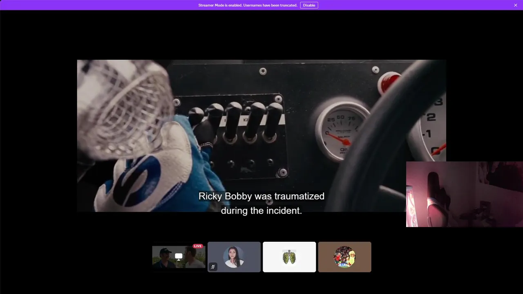Open the main movie stream video

[x=261, y=136]
